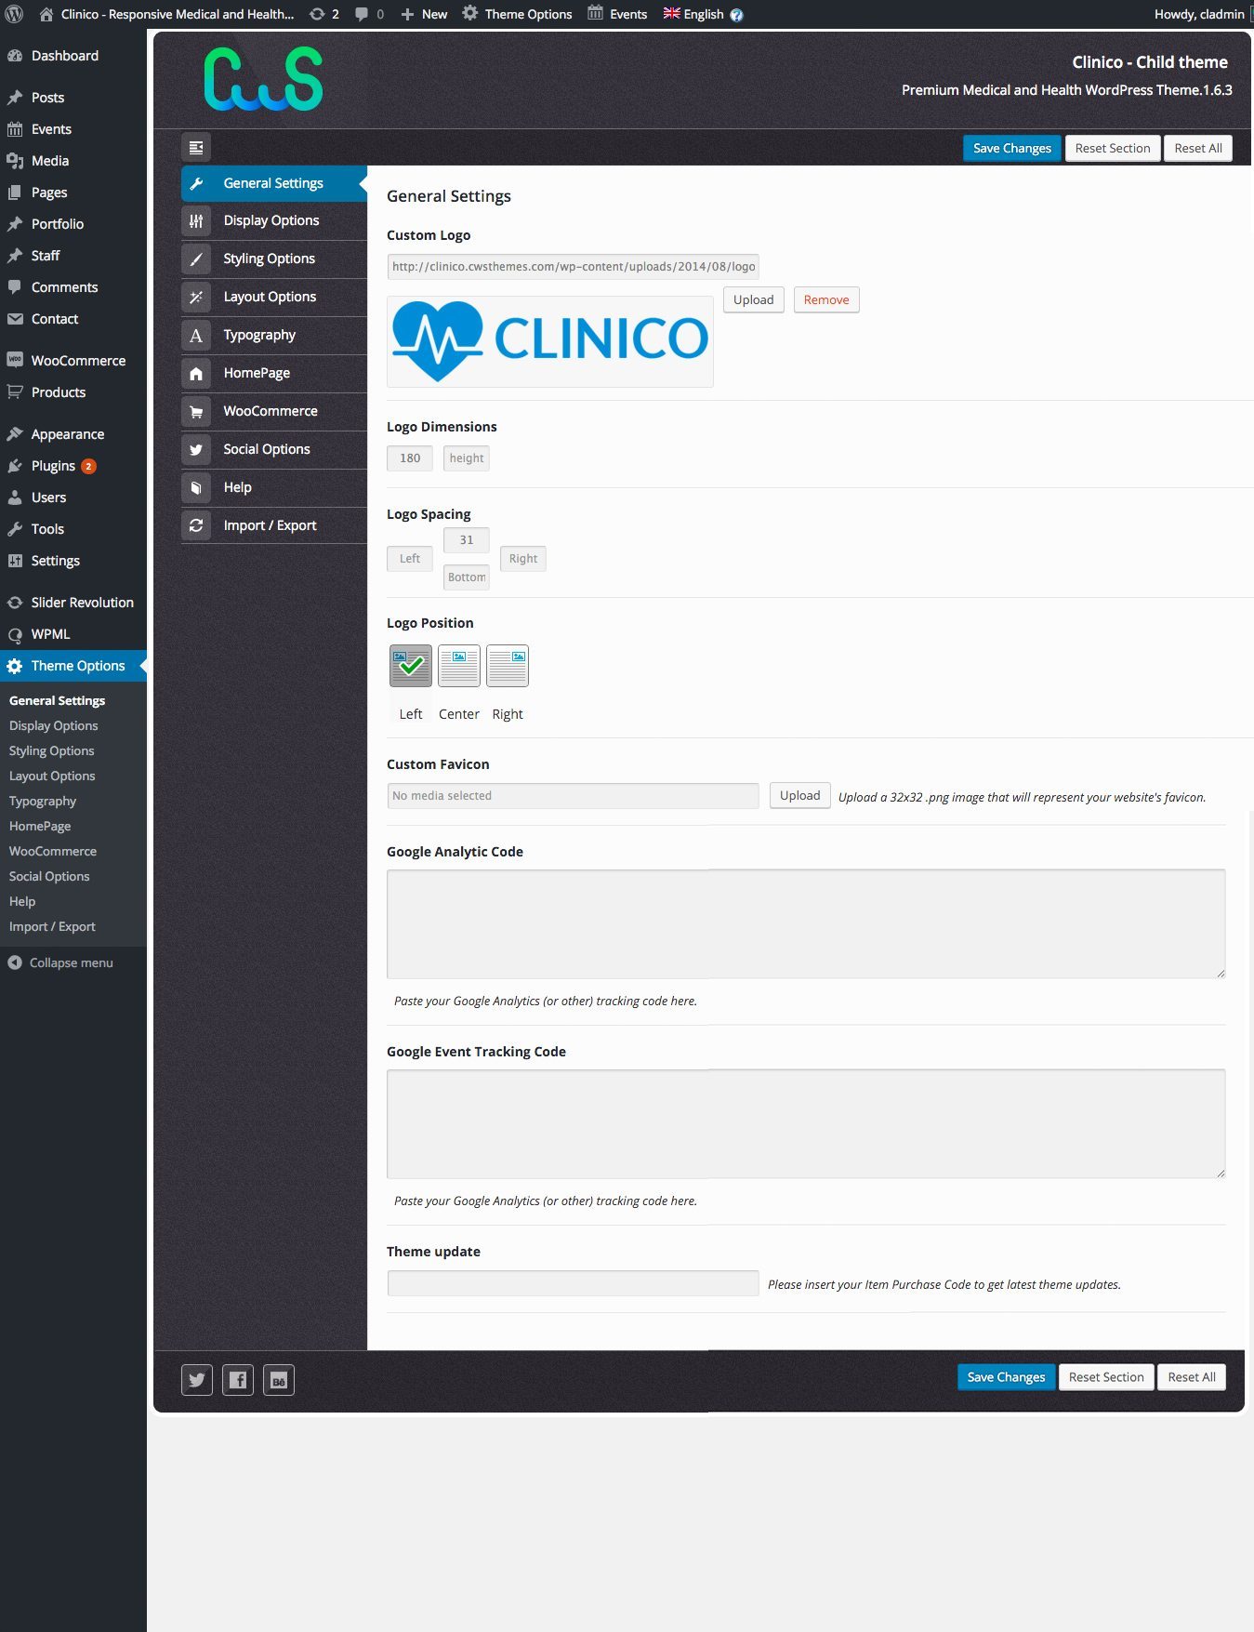Open the Facebook icon in panel footer
1254x1632 pixels.
click(238, 1380)
